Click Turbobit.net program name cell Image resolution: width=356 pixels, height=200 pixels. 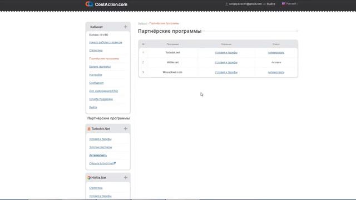coord(172,52)
